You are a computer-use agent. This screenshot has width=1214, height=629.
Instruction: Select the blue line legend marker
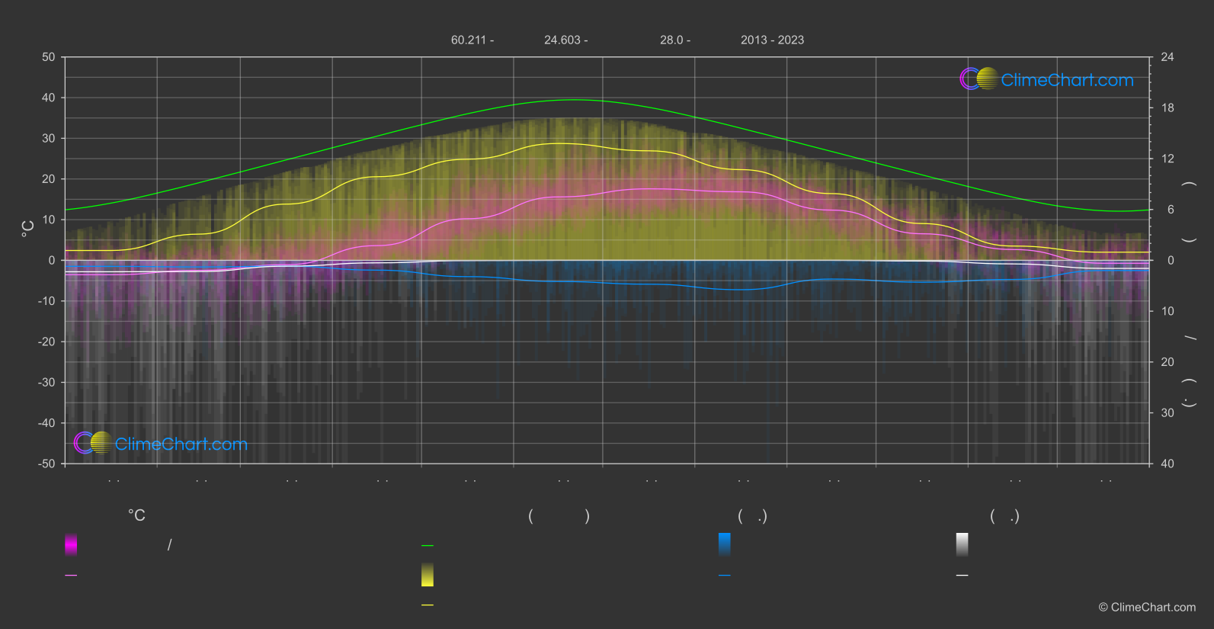click(x=724, y=576)
